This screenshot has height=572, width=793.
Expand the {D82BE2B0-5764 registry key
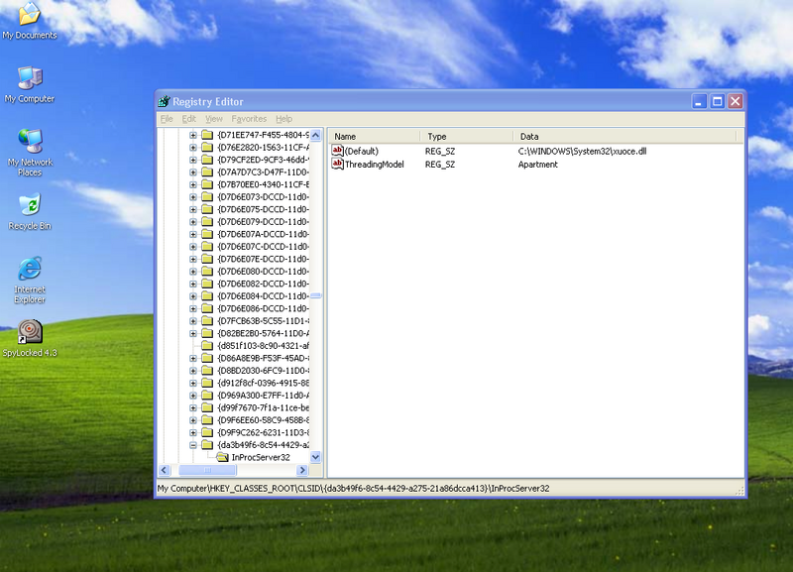pyautogui.click(x=193, y=333)
